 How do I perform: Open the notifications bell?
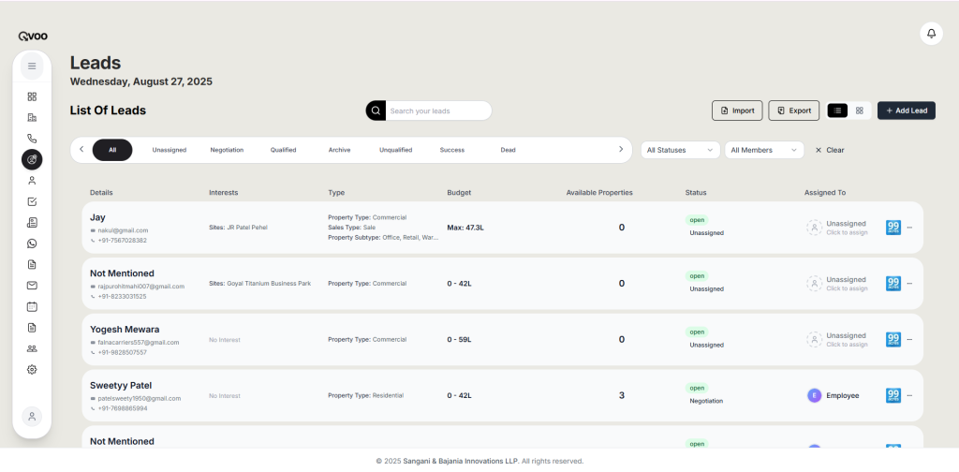pyautogui.click(x=931, y=33)
